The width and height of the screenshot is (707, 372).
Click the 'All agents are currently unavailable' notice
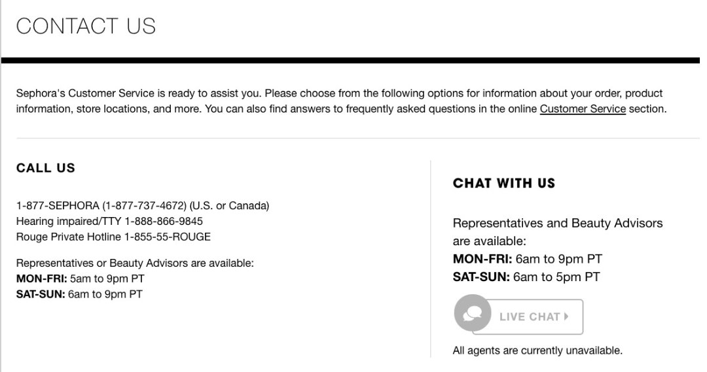click(537, 350)
